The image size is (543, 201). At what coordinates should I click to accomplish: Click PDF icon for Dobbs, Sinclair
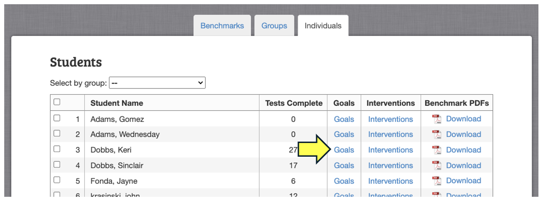(437, 166)
